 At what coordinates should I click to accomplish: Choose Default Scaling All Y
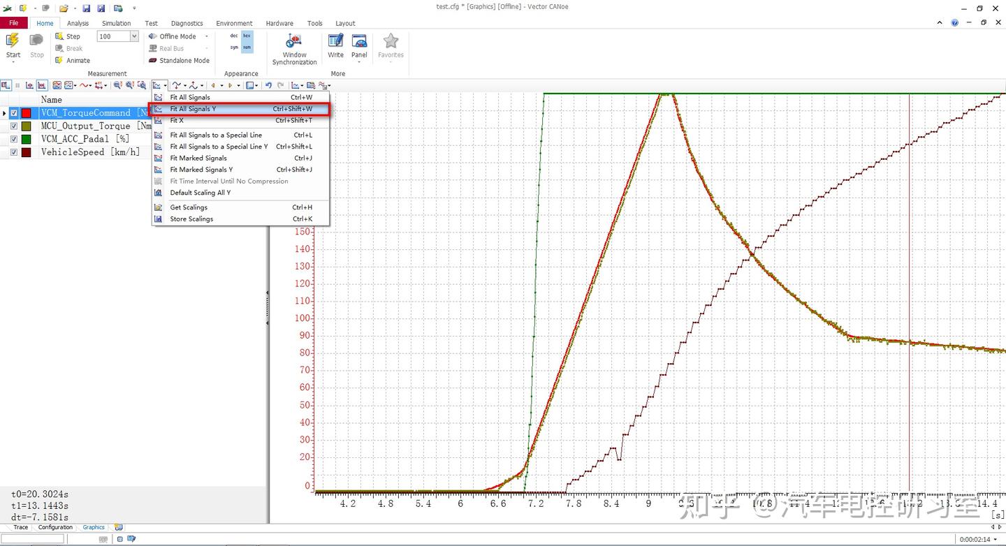[240, 193]
